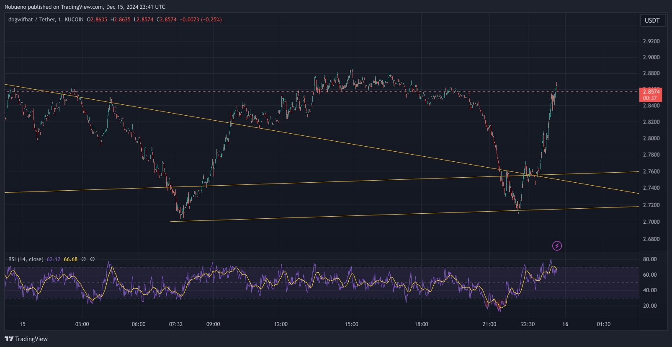Screen dimensions: 672x347
Task: Click the 21:00 time axis label
Action: [489, 324]
